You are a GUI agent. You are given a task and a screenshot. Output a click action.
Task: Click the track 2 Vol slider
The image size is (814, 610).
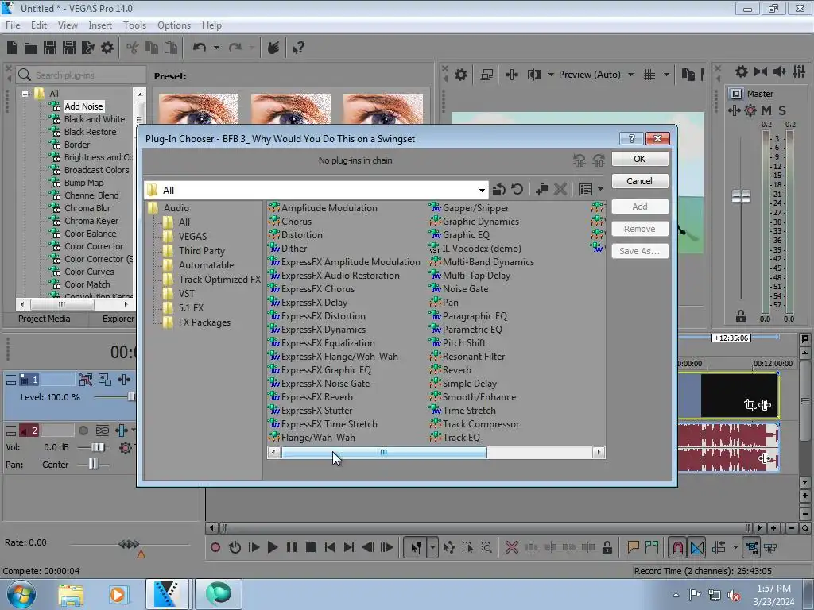click(x=97, y=447)
